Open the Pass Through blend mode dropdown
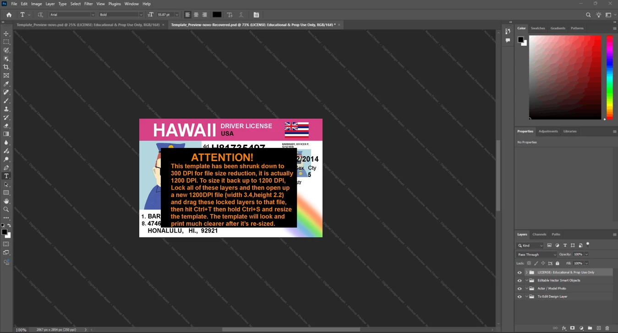Screen dimensions: 618x333 pyautogui.click(x=536, y=254)
